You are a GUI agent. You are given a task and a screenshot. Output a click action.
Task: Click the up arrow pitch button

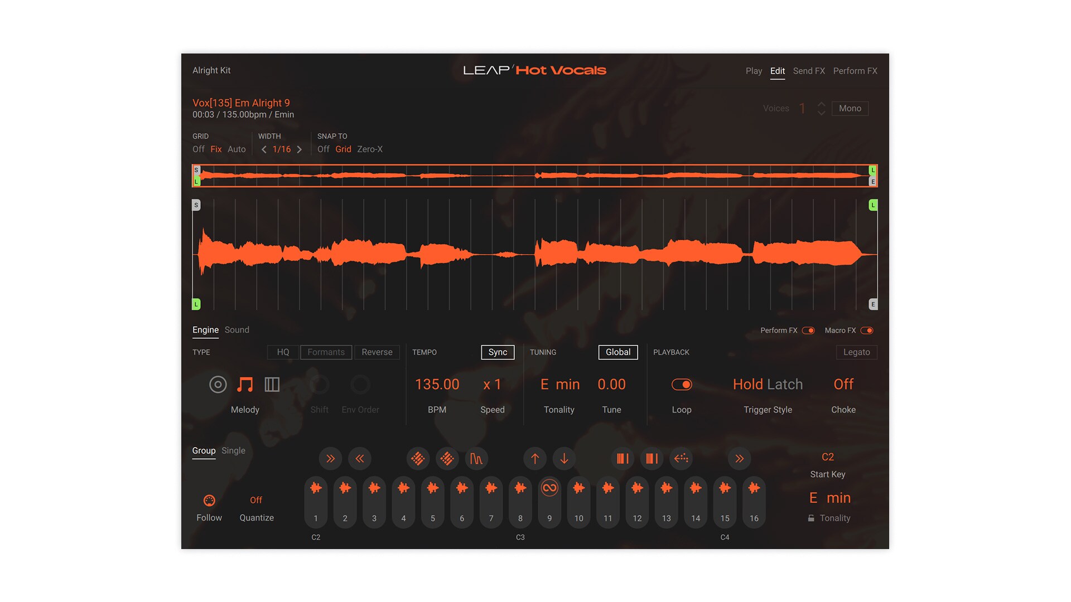tap(535, 459)
